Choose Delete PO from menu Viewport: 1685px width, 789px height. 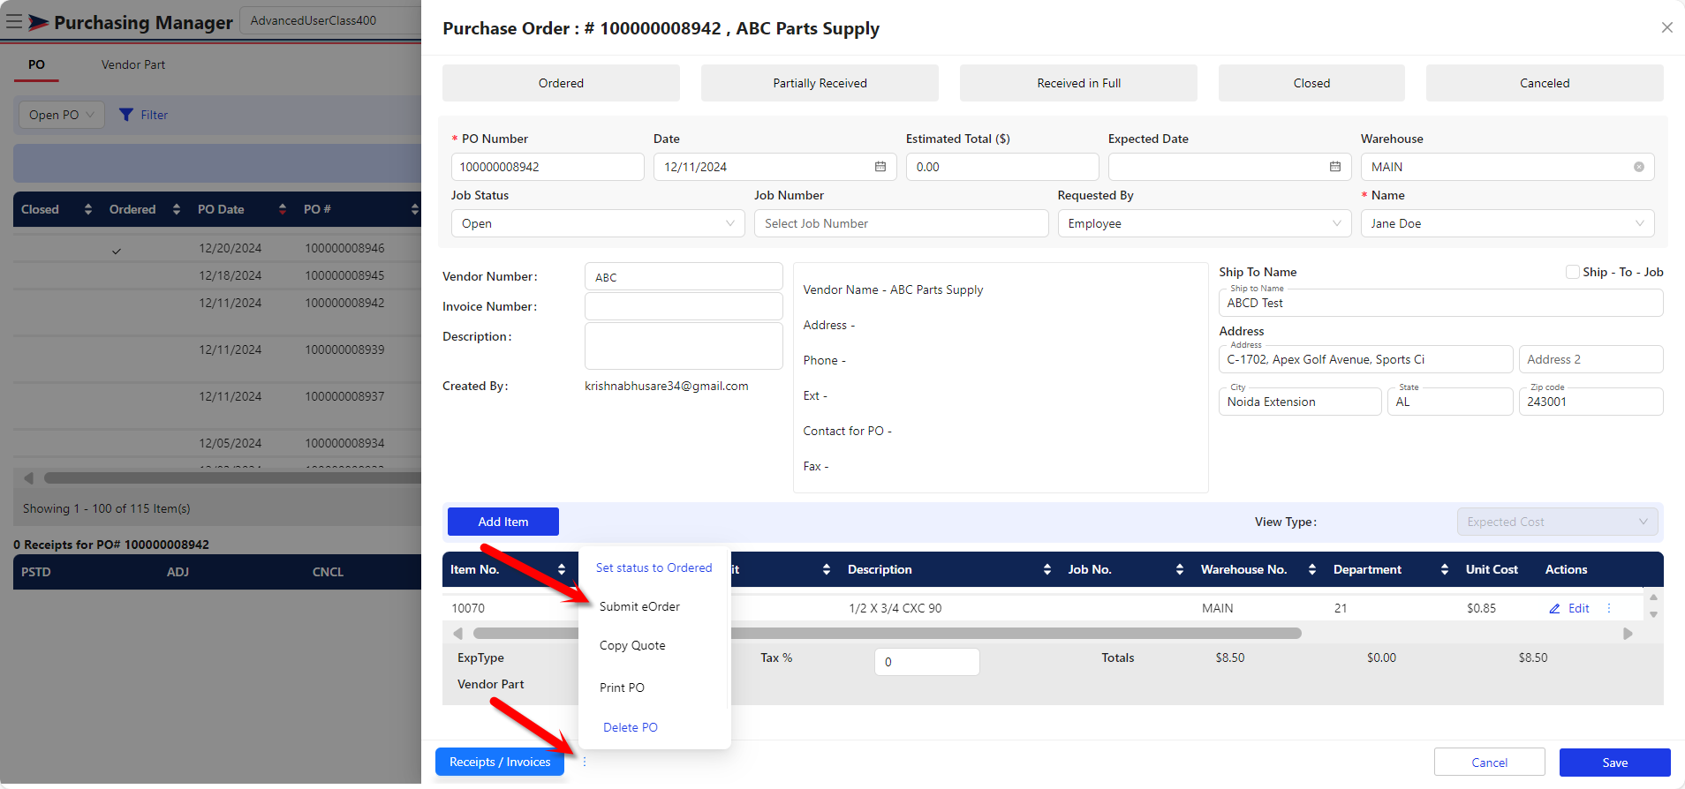coord(631,727)
